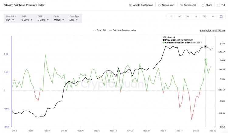Toggle Coinbase Premium Index legend series

coord(124,30)
